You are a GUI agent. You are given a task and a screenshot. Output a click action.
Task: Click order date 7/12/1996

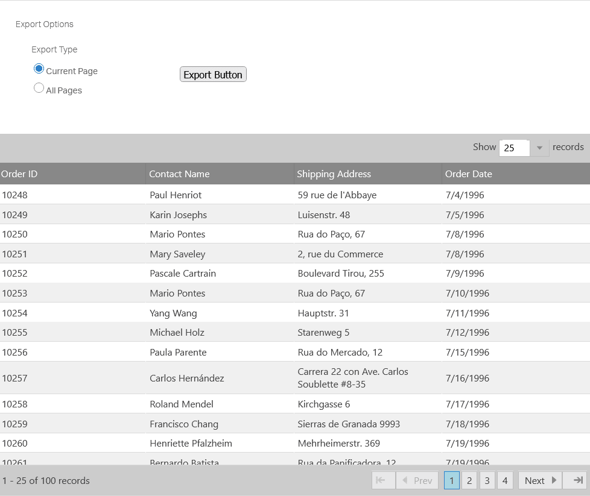(468, 333)
